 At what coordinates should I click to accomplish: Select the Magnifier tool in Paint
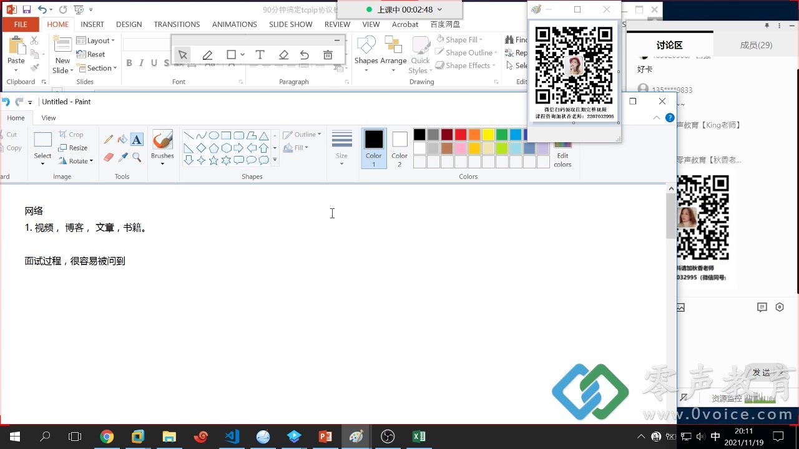137,157
